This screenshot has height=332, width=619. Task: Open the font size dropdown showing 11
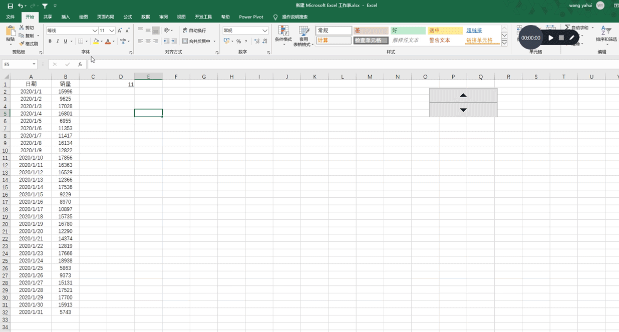112,31
